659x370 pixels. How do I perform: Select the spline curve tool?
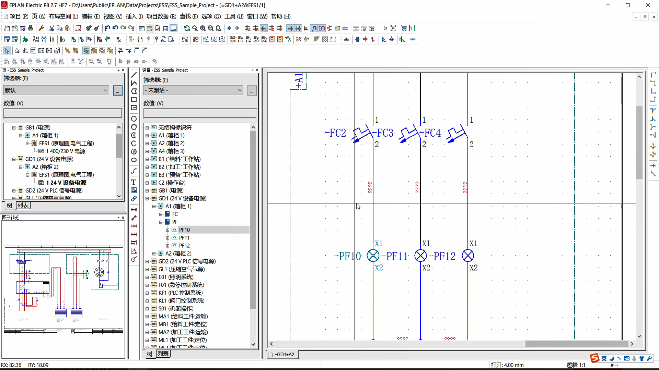coord(134,171)
